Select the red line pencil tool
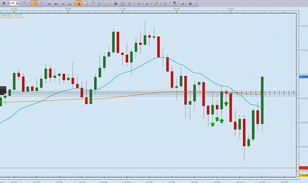The image size is (308, 183). tap(156, 3)
